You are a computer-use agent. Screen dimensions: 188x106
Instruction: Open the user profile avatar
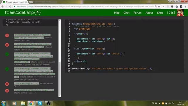[180, 13]
